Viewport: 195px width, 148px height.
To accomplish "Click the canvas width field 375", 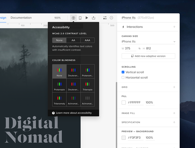I will coord(130,48).
